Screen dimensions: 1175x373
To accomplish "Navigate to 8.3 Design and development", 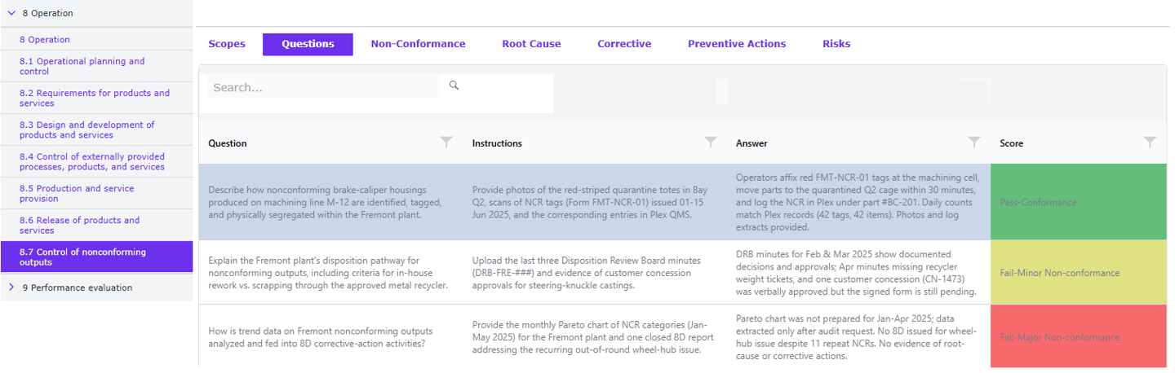I will tap(86, 129).
